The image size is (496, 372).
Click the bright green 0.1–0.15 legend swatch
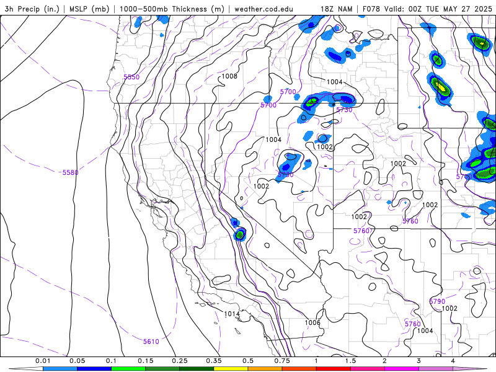tap(128, 369)
